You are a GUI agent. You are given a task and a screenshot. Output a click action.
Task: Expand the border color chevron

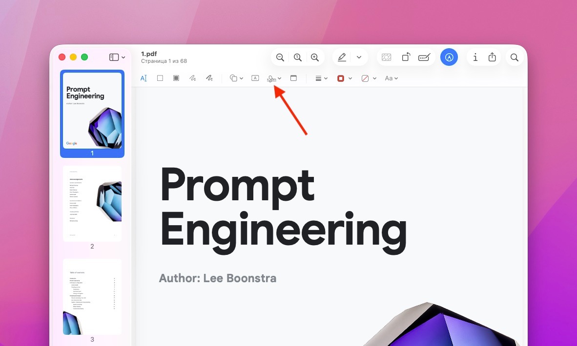[350, 78]
